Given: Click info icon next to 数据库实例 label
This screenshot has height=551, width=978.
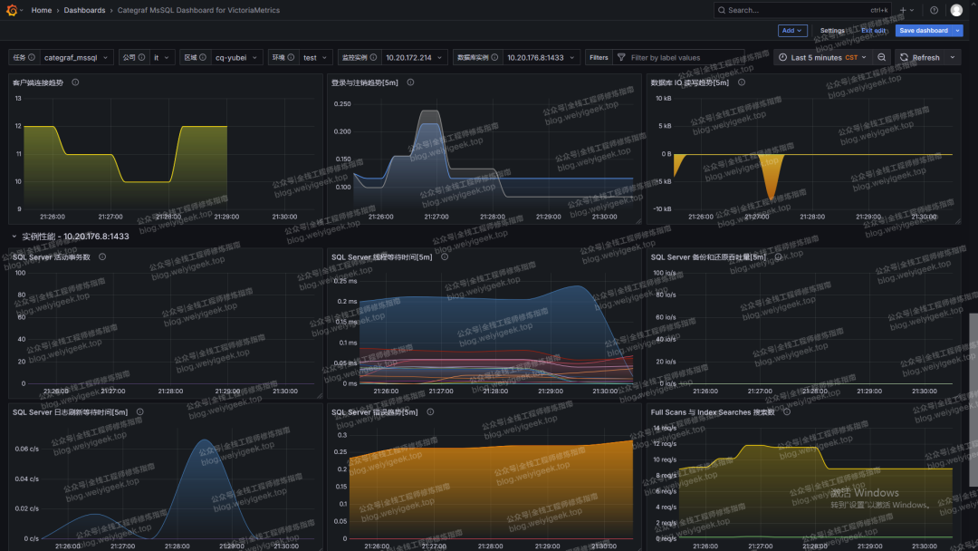Looking at the screenshot, I should (494, 57).
